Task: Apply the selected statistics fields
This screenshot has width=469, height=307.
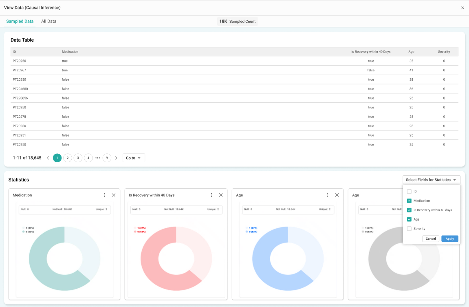Action: (x=449, y=239)
